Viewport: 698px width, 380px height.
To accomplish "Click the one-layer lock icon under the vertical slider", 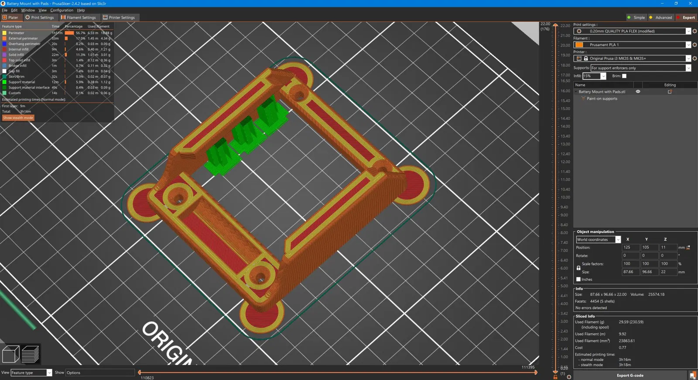I will pos(555,377).
